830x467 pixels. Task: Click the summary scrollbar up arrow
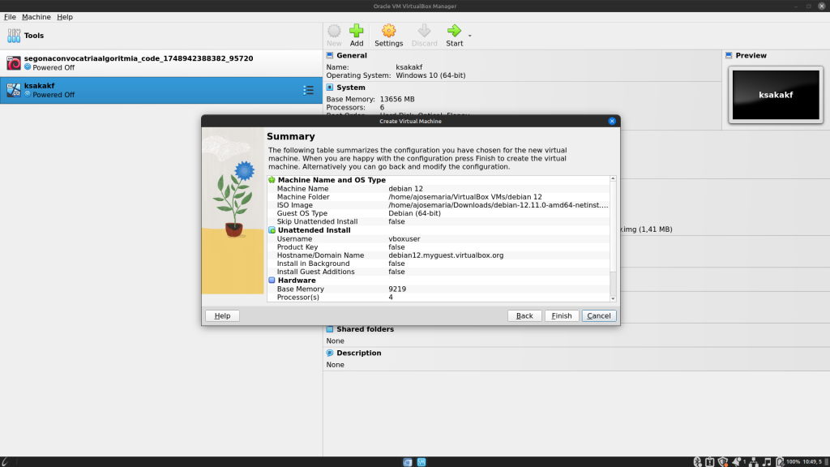coord(613,179)
